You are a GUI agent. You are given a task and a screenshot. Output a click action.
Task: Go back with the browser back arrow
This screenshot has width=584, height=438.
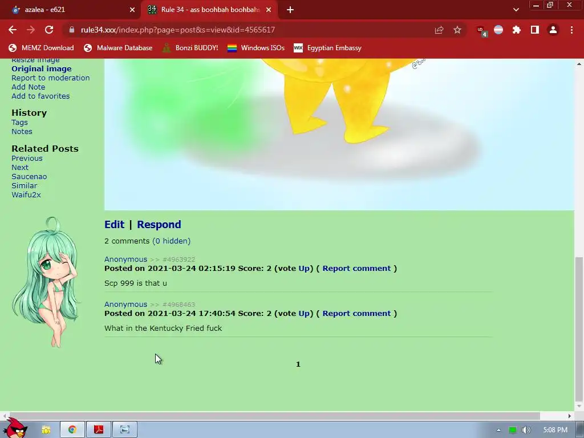click(13, 30)
